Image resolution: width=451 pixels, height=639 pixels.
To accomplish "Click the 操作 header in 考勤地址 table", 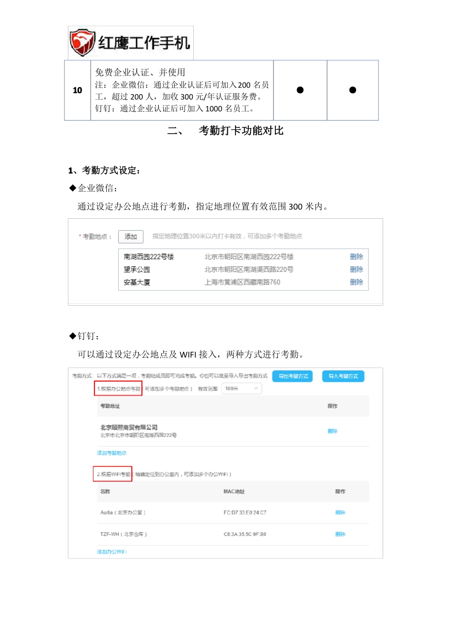I will 332,406.
